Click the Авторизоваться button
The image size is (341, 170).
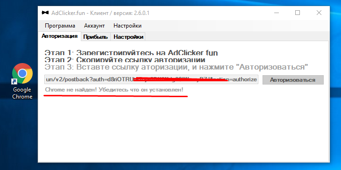[x=293, y=80]
